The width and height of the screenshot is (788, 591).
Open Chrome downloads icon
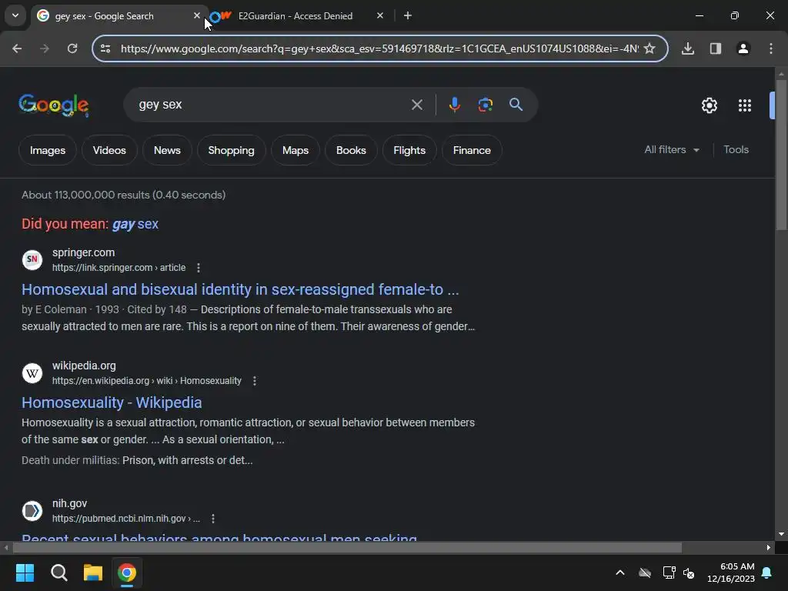[688, 48]
